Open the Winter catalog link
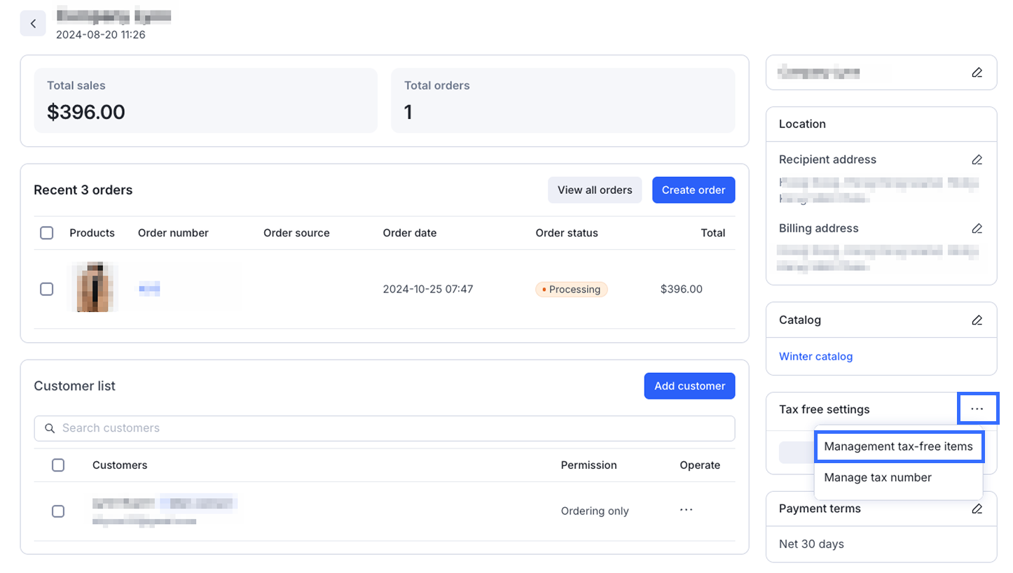 [815, 357]
